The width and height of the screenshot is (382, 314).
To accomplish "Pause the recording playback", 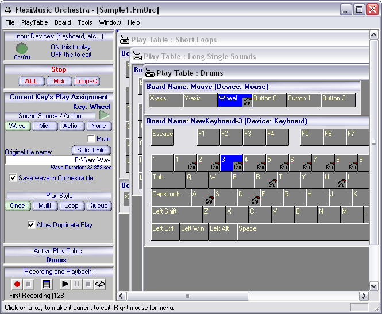I will click(77, 284).
